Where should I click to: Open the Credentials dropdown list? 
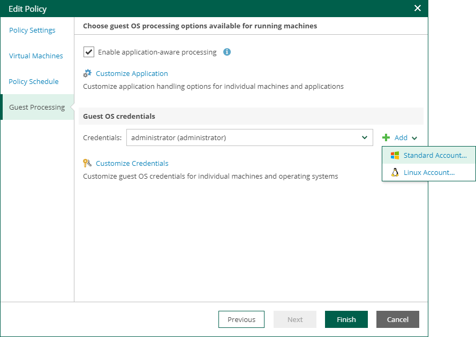[365, 137]
